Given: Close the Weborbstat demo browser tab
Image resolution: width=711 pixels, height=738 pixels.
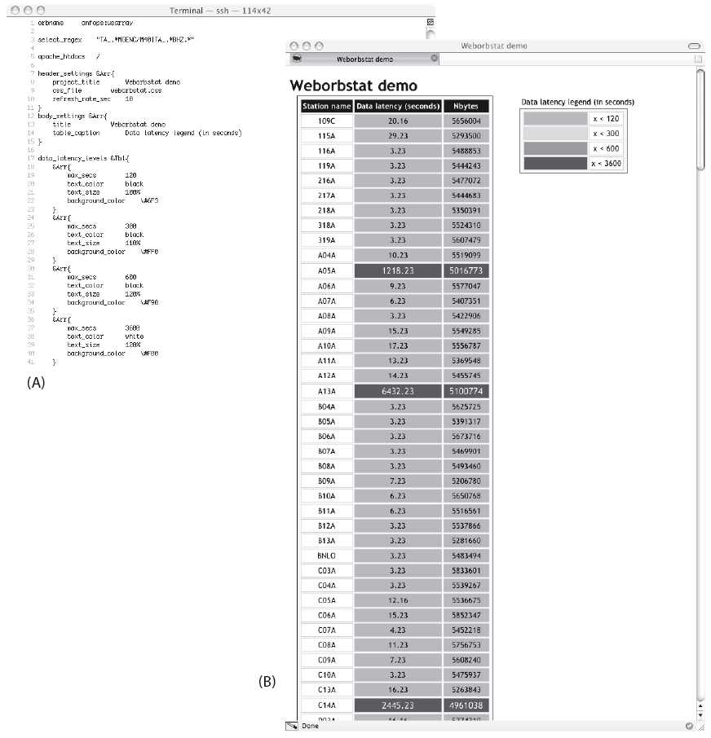Looking at the screenshot, I should pos(434,59).
